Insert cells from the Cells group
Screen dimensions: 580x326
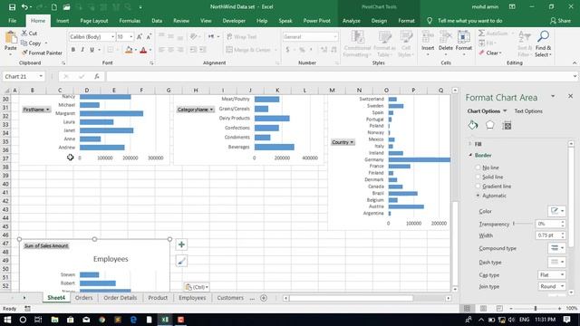coord(428,43)
